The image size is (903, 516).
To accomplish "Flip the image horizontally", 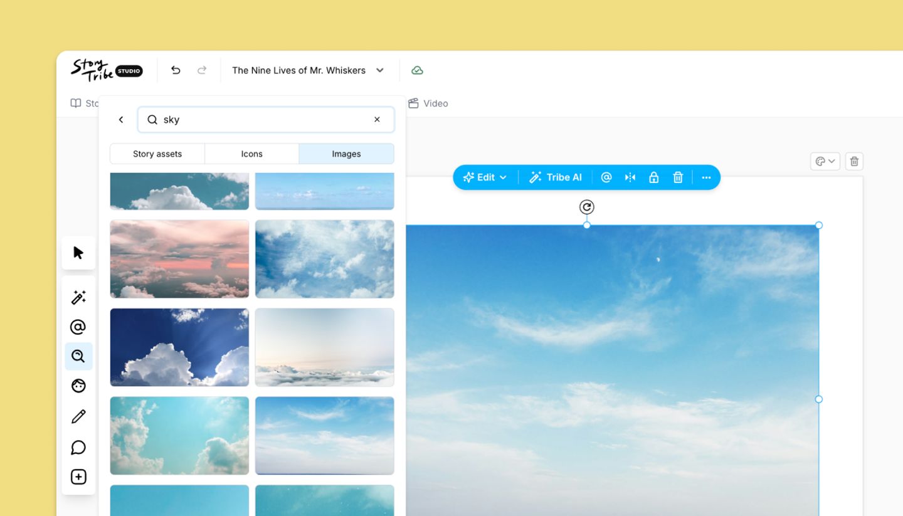I will coord(630,177).
